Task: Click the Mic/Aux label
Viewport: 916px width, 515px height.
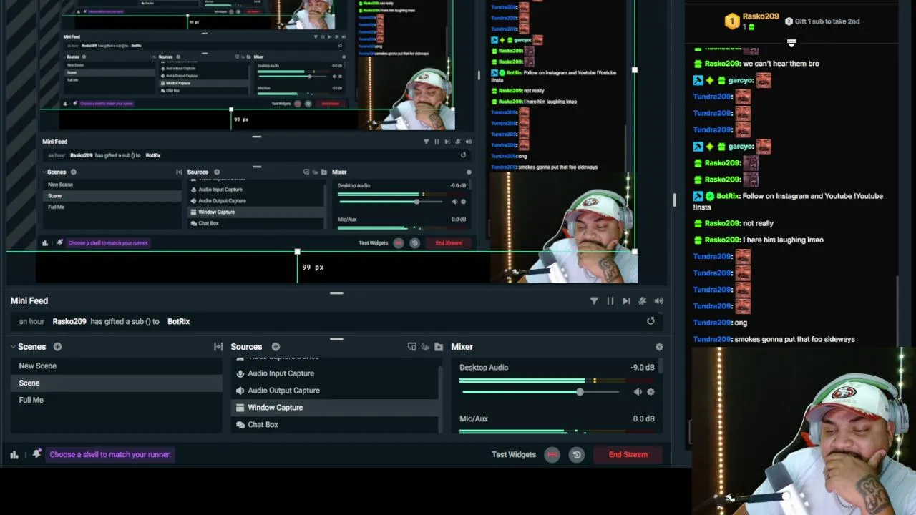Action: click(x=474, y=419)
